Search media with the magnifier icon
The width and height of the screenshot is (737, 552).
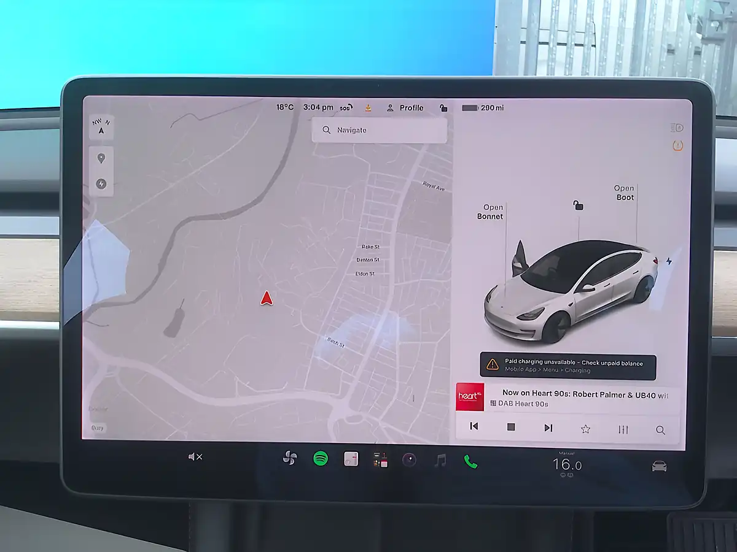(x=660, y=430)
